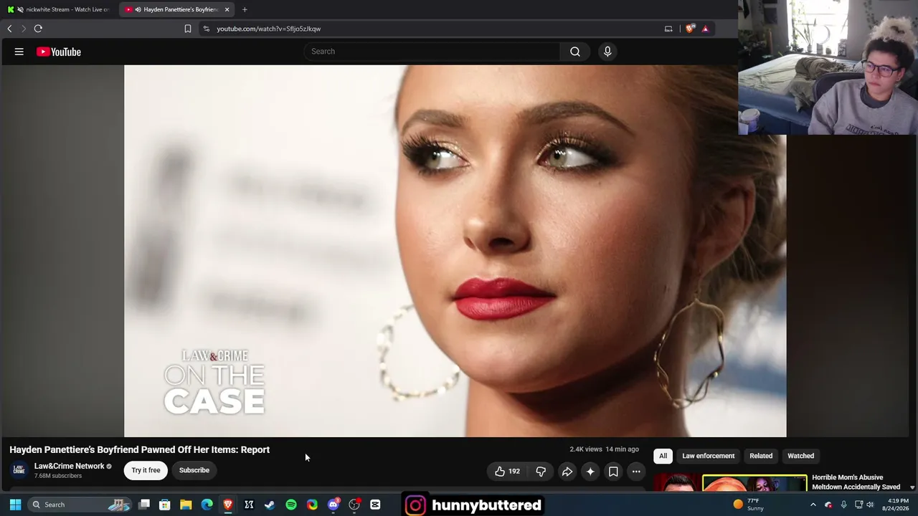Open Discord from the taskbar
Screen dimensions: 918x516
click(x=333, y=505)
